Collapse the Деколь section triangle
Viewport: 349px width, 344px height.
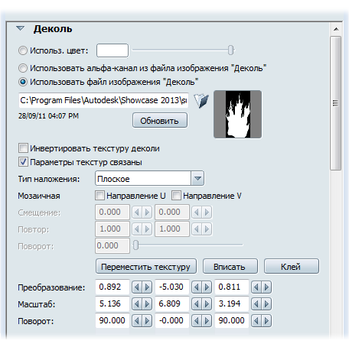coord(21,28)
